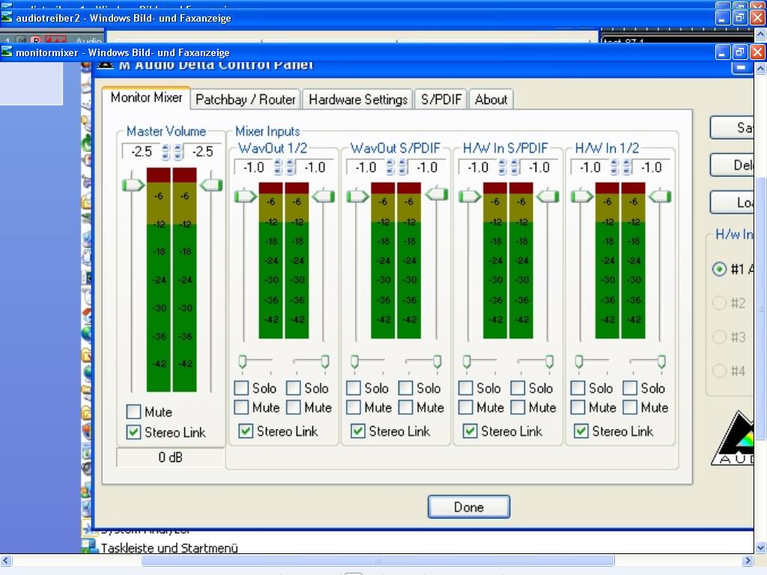Click the 0 dB readout under Master Volume
The width and height of the screenshot is (767, 575).
(170, 457)
